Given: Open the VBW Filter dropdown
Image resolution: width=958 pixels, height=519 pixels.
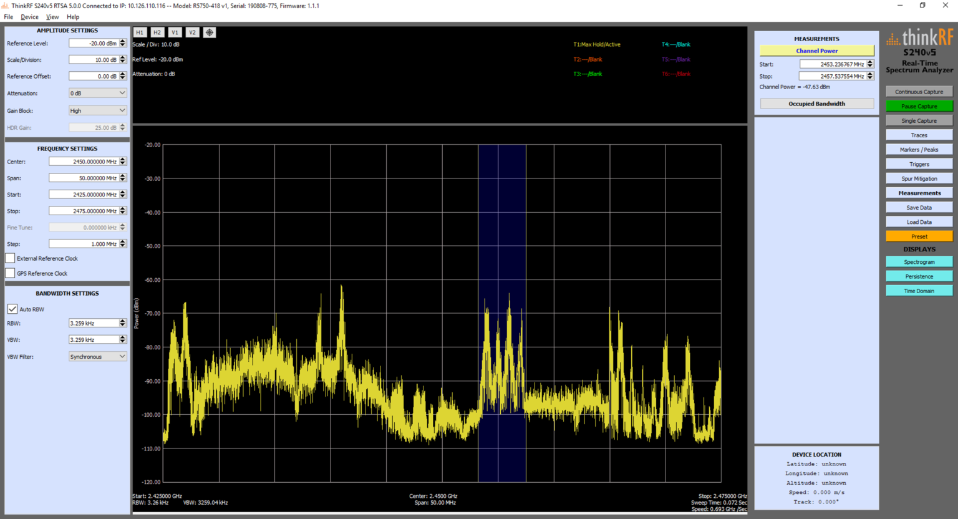Looking at the screenshot, I should point(97,356).
